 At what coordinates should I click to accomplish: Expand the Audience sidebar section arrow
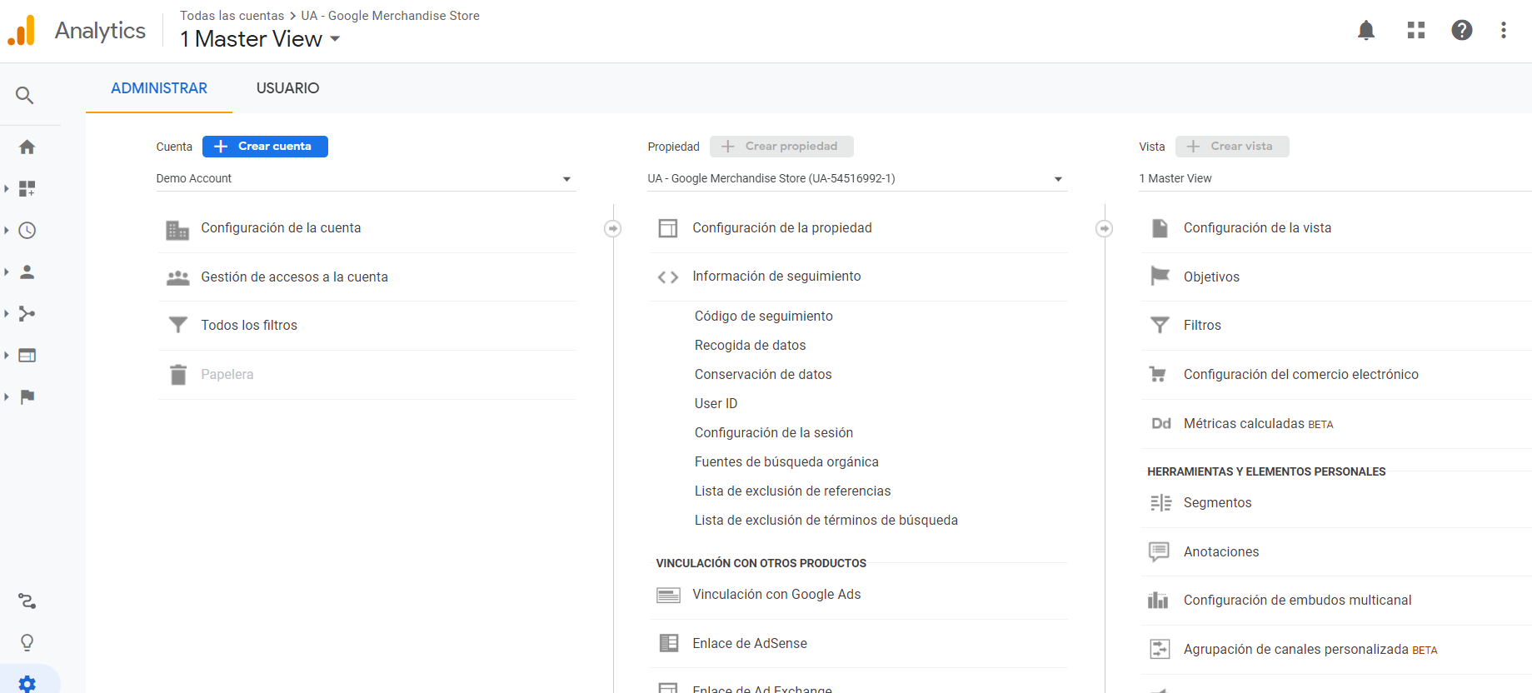tap(7, 272)
